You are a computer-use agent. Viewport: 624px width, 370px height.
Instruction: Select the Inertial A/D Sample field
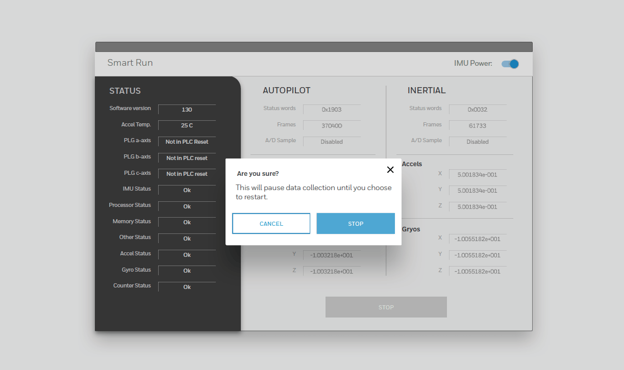(x=478, y=142)
